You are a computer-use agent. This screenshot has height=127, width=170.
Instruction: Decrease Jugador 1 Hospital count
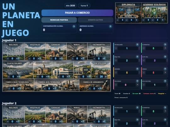pyautogui.click(x=59, y=77)
